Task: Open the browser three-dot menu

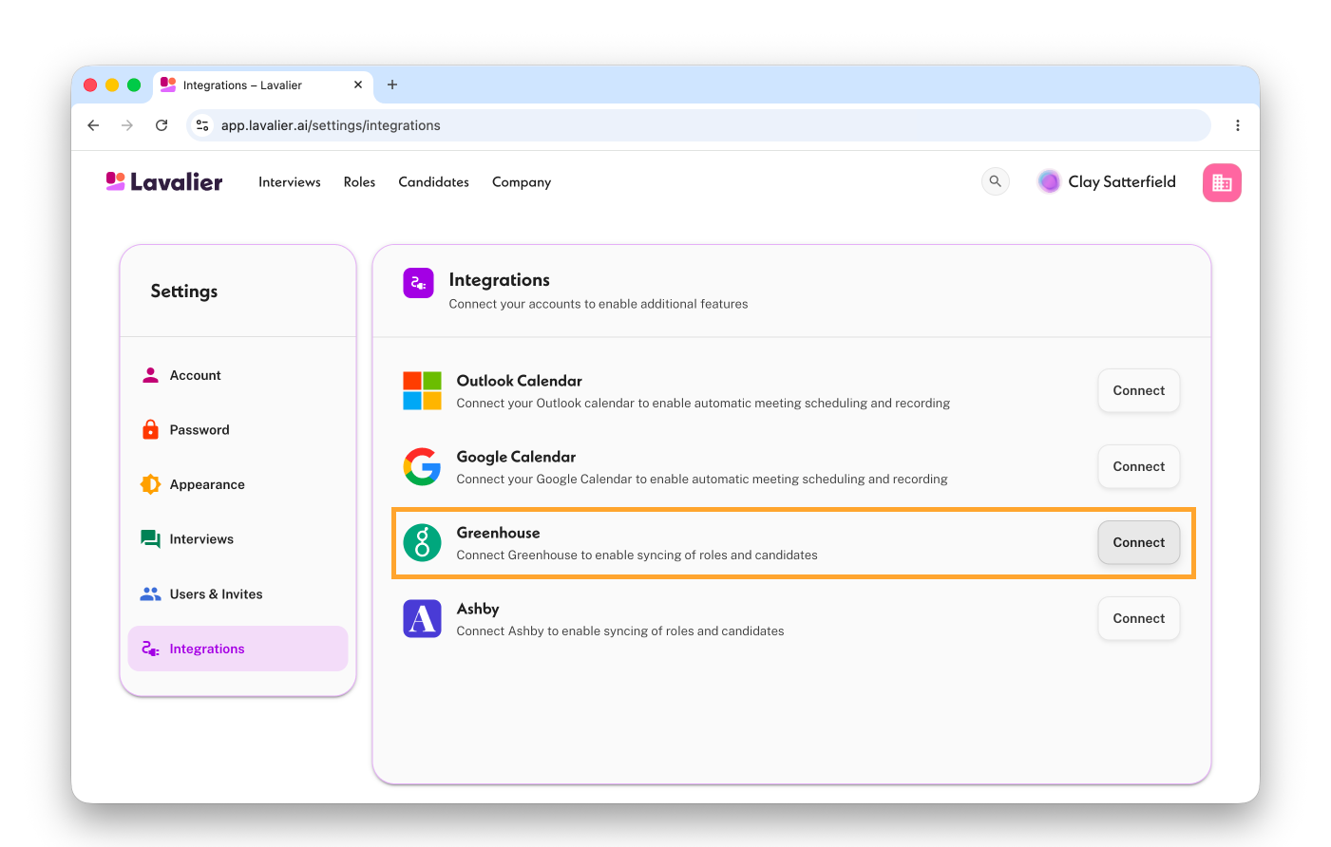Action: click(1237, 125)
